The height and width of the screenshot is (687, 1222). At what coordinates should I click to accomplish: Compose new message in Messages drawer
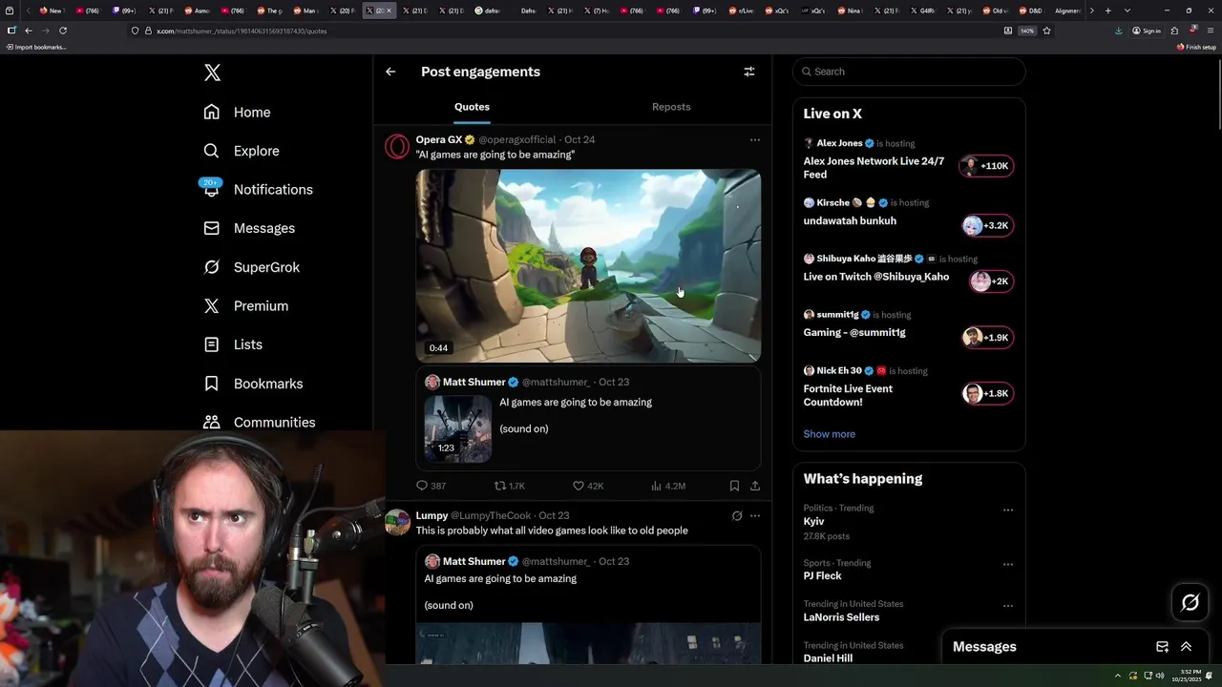point(1162,647)
